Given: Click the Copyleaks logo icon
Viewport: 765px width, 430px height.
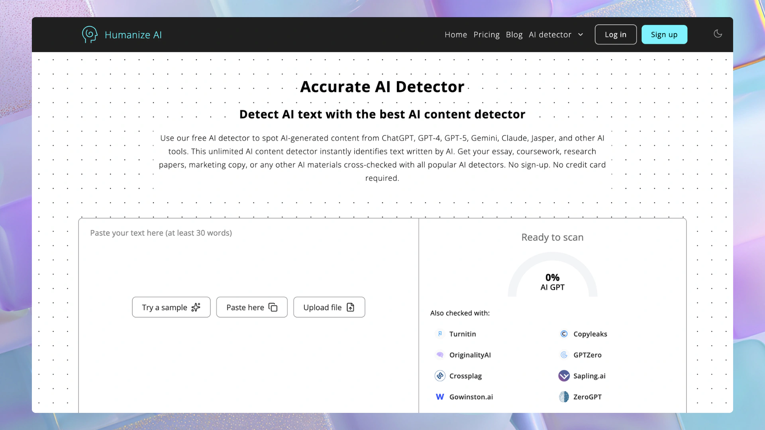Looking at the screenshot, I should [x=564, y=334].
